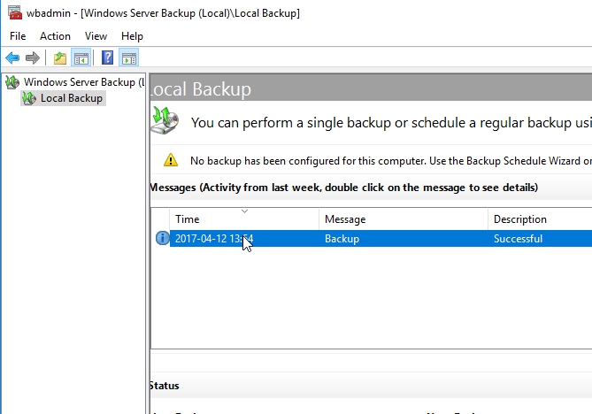Open the Help menu
The width and height of the screenshot is (592, 414).
[132, 36]
